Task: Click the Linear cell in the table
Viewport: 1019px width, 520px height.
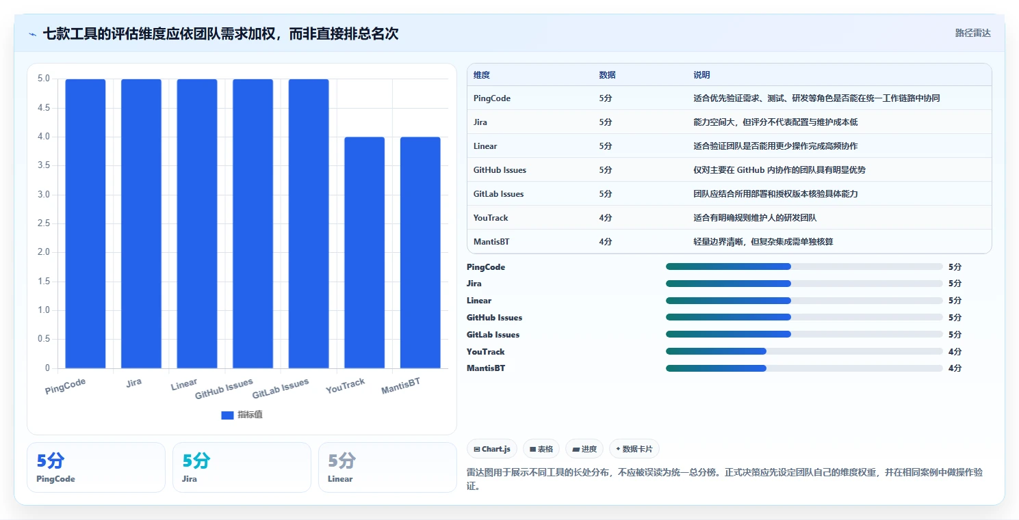Action: click(485, 146)
